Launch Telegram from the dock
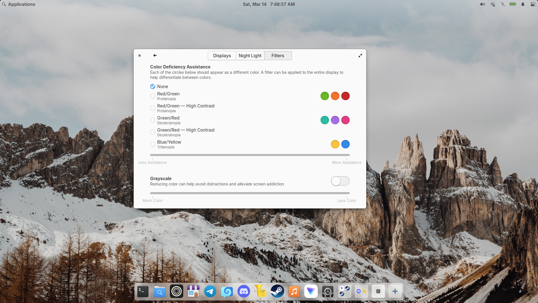538x303 pixels. 210,291
